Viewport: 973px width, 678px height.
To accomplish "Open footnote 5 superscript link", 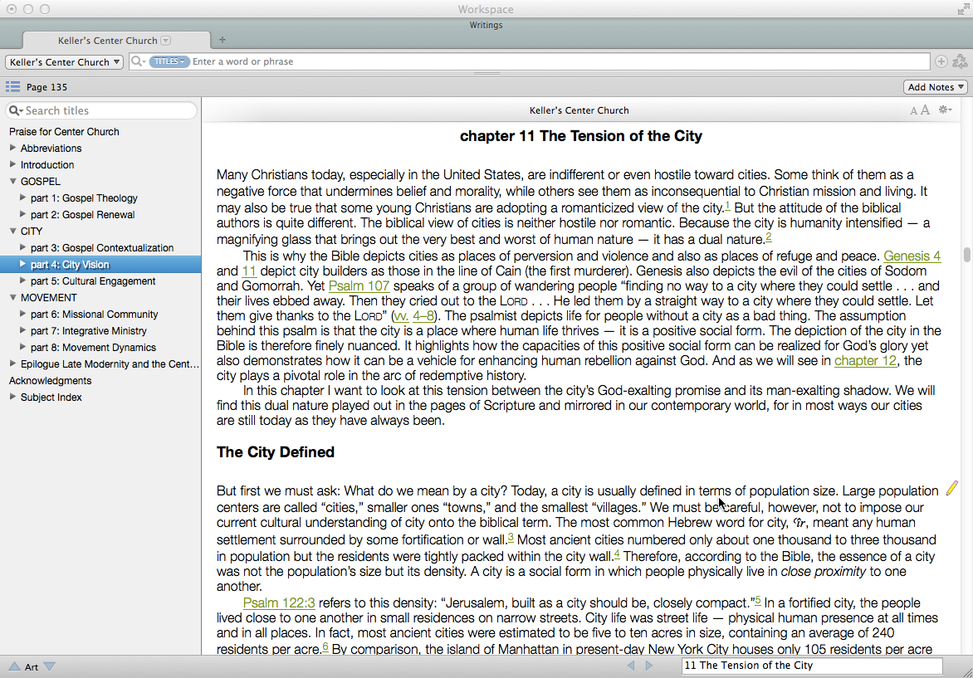I will (758, 601).
